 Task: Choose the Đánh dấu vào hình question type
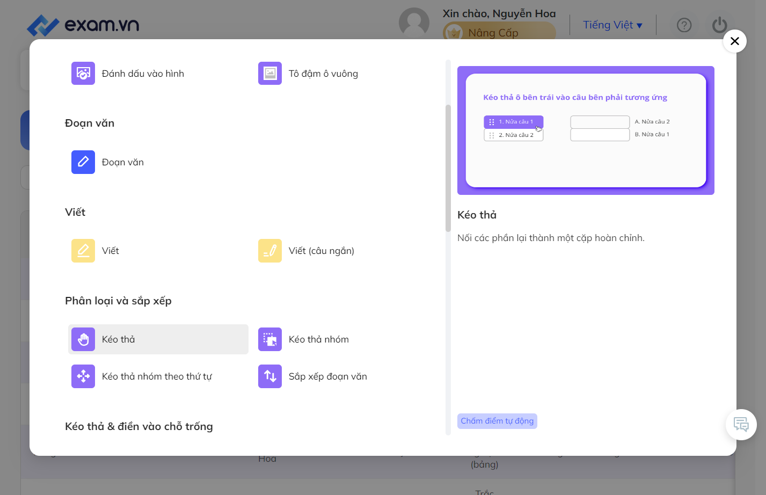pyautogui.click(x=158, y=74)
